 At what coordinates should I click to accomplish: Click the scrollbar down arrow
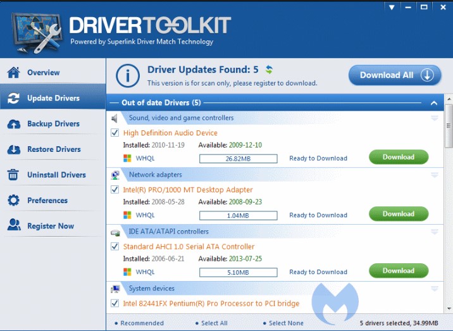point(449,308)
